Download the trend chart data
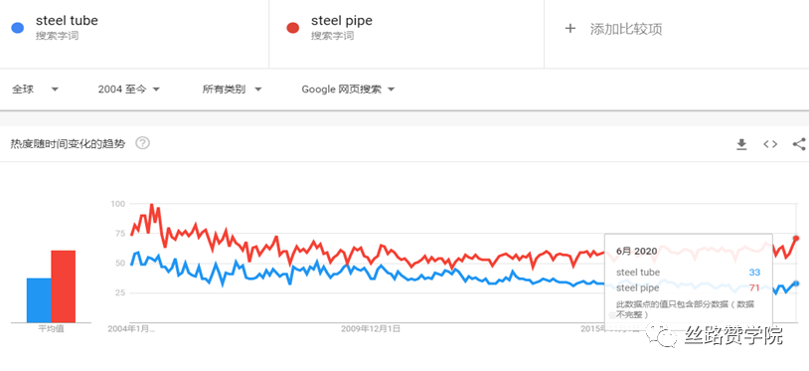 click(741, 144)
